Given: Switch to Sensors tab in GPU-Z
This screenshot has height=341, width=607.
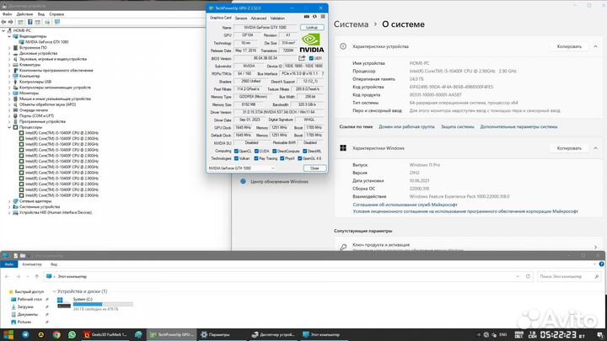Looking at the screenshot, I should (x=241, y=19).
